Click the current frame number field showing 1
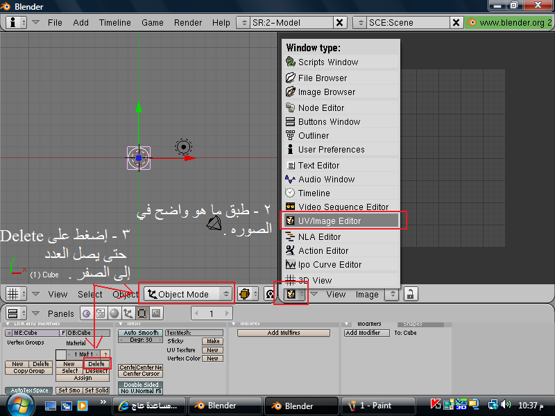The height and width of the screenshot is (416, 555). 212,313
